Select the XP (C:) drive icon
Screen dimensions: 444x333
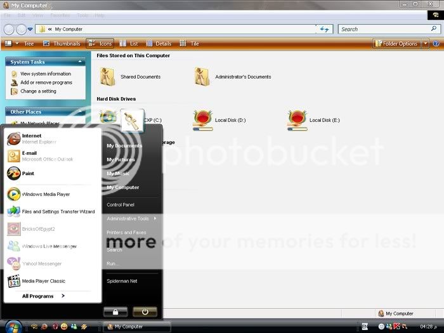[108, 117]
